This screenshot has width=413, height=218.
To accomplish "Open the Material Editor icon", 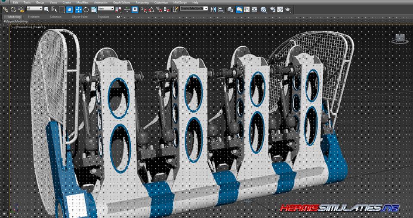I will click(264, 10).
